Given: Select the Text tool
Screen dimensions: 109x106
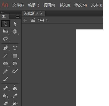Looking at the screenshot, I should (15, 48).
